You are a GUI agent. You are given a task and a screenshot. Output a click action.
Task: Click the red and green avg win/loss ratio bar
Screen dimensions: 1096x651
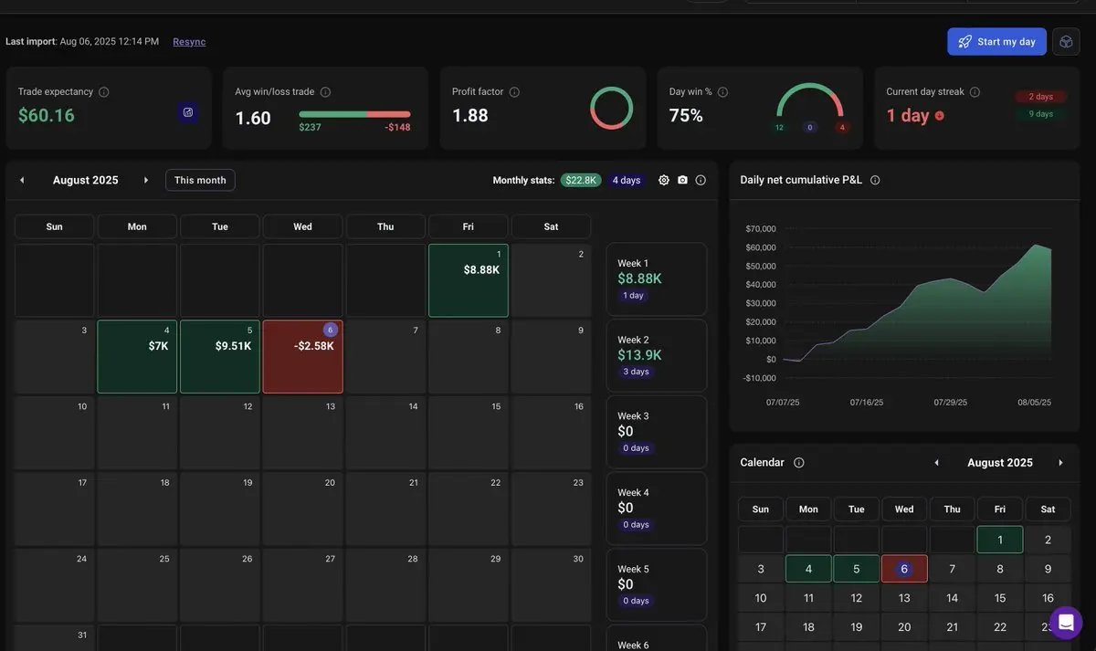pos(354,114)
